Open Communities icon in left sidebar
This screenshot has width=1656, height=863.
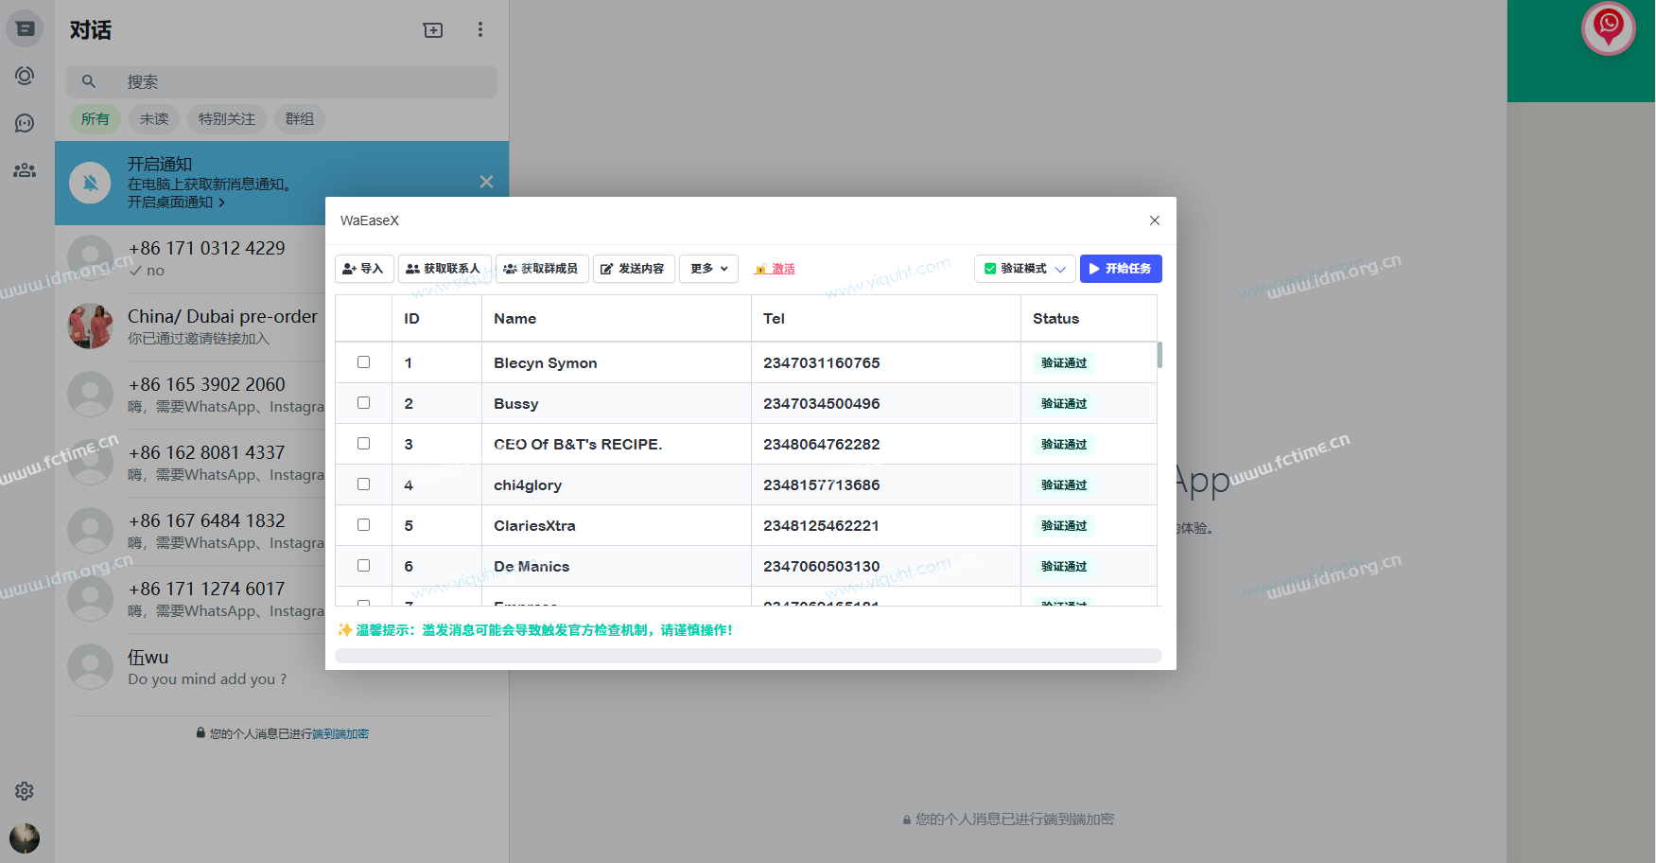[25, 170]
